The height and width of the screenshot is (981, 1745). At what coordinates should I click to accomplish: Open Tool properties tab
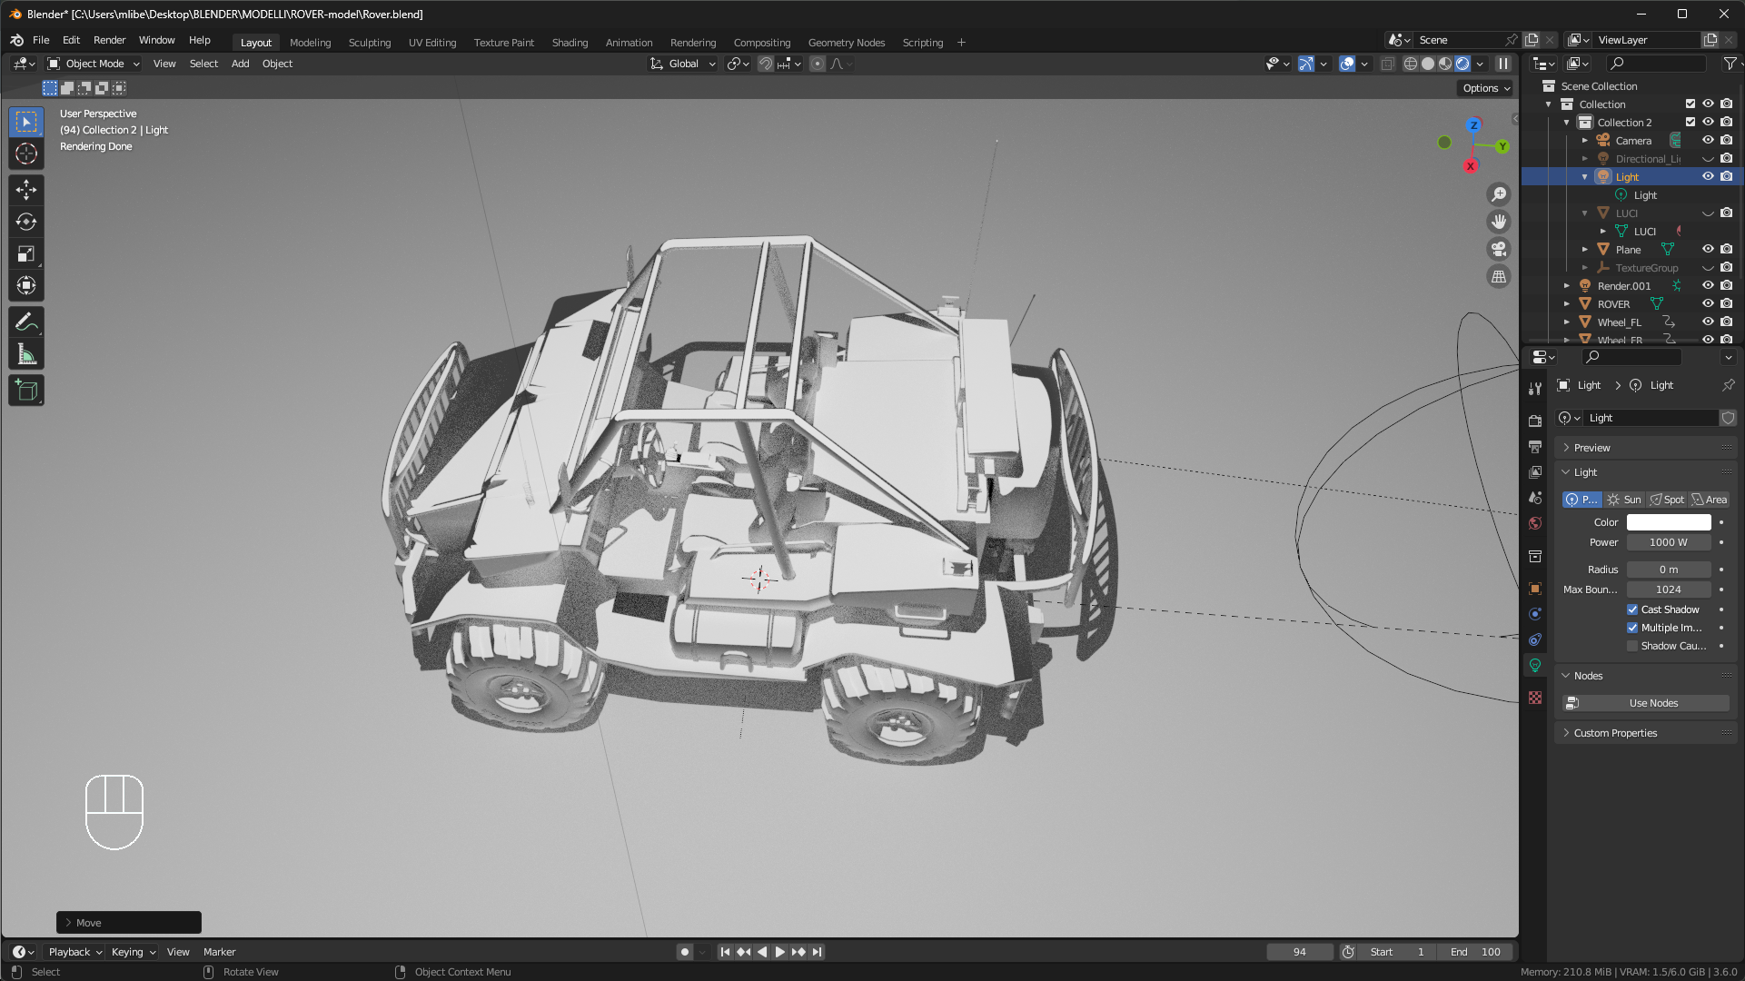1535,389
